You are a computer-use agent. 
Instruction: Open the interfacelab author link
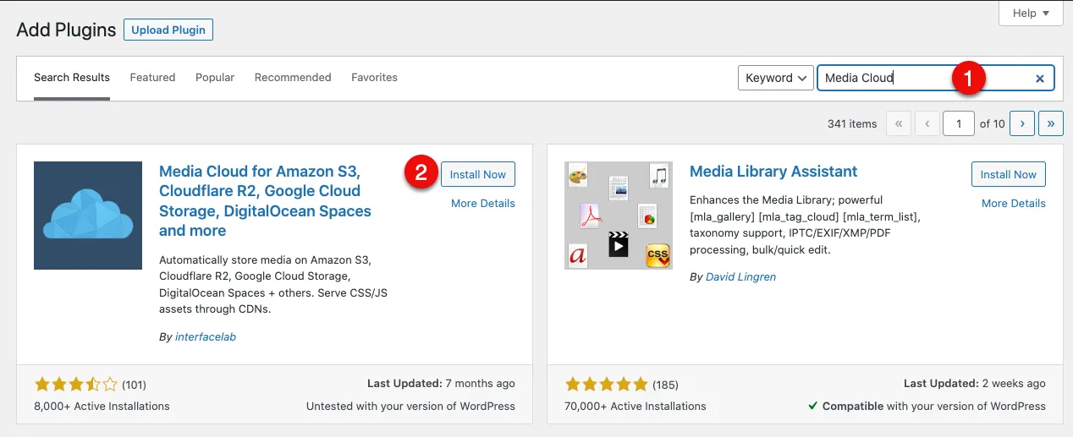coord(206,336)
